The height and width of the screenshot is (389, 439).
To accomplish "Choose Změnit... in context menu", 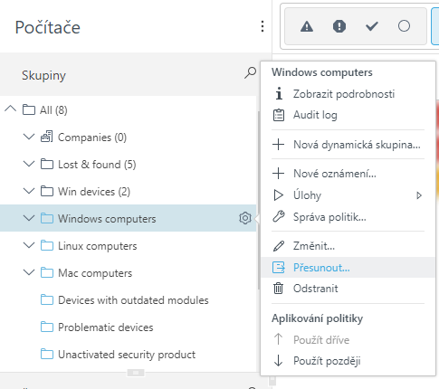I will 348,246.
